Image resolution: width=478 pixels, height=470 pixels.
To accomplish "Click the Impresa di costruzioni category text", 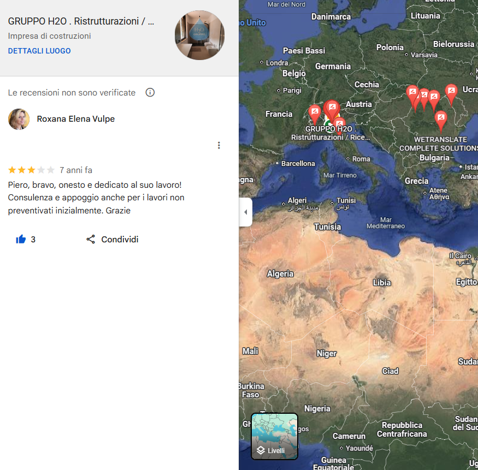I will point(49,36).
